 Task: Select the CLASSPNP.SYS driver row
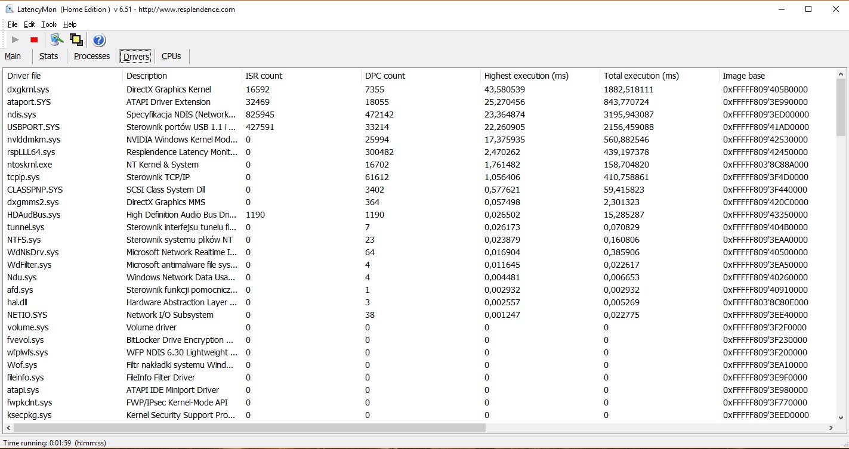click(419, 190)
